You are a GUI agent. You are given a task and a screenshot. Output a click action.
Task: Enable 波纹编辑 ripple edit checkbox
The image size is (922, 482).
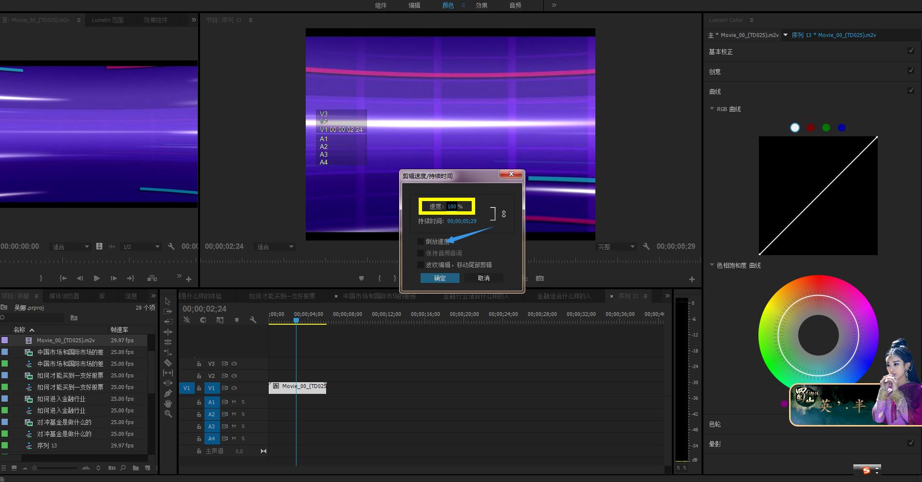tap(421, 265)
